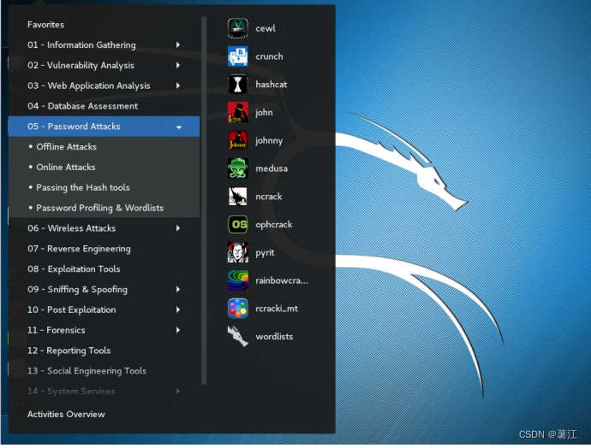Click the truncated rainbowcra... label
The height and width of the screenshot is (448, 591).
(x=282, y=280)
